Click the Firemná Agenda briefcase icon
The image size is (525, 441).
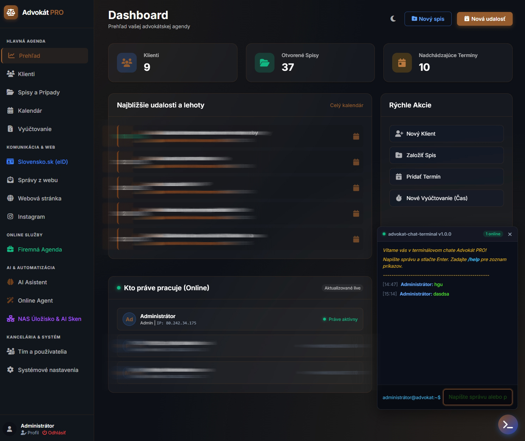point(11,249)
